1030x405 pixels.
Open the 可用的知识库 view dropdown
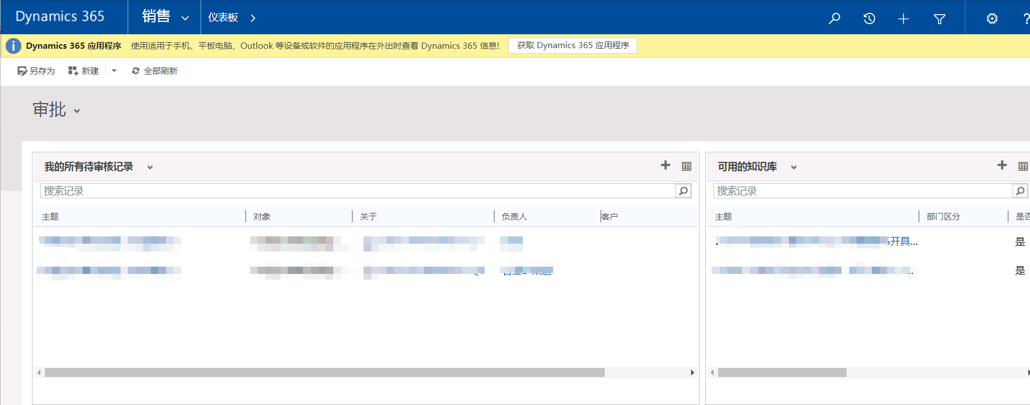[x=793, y=167]
